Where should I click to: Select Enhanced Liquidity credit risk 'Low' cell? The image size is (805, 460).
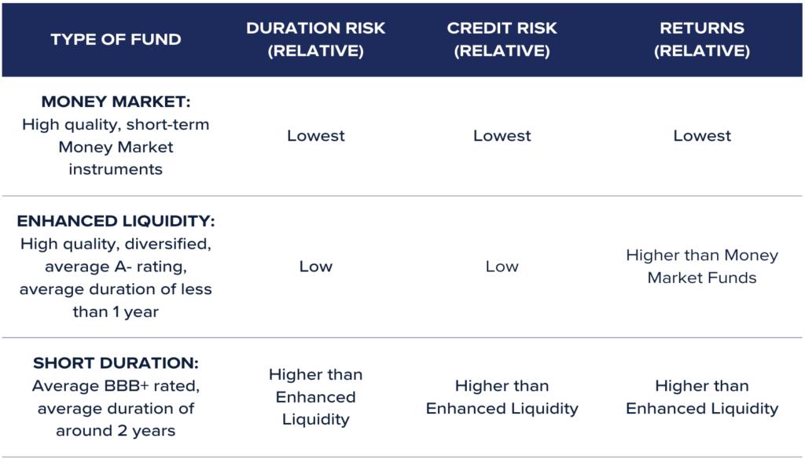pos(502,267)
